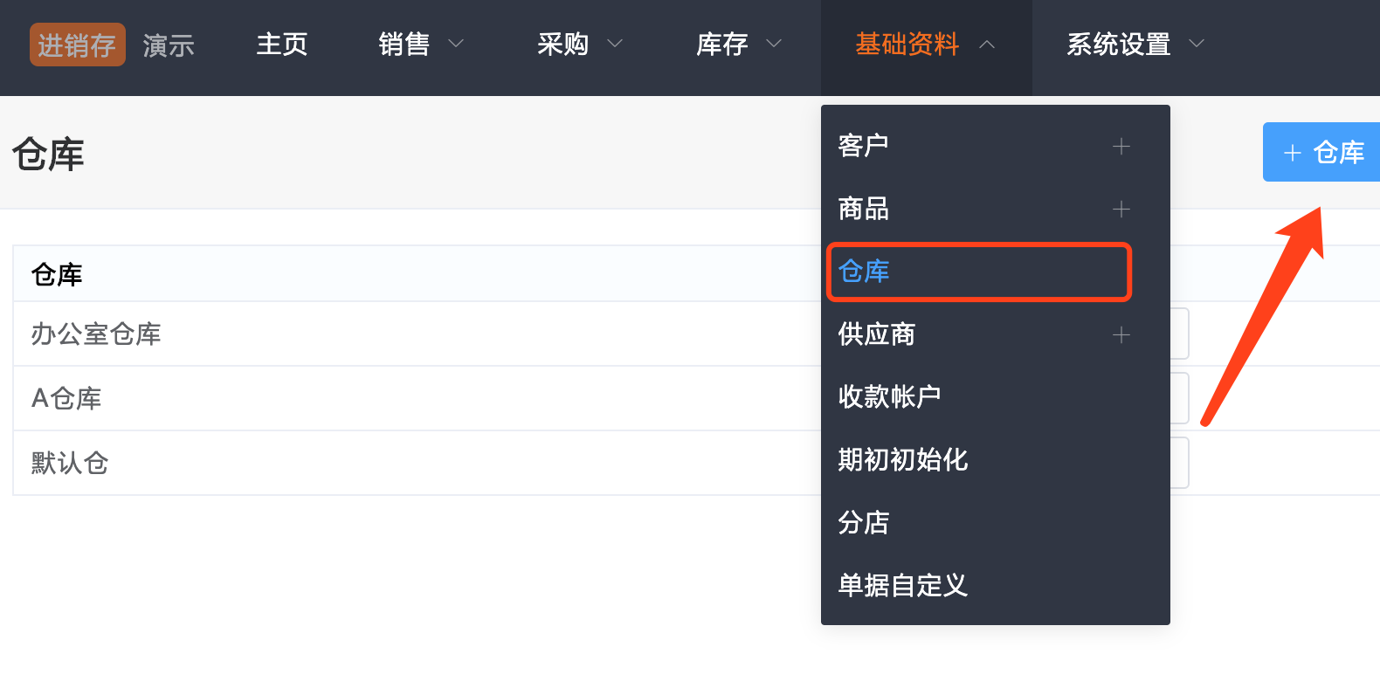Click the 进销存 logo badge
The height and width of the screenshot is (681, 1380).
coord(77,45)
